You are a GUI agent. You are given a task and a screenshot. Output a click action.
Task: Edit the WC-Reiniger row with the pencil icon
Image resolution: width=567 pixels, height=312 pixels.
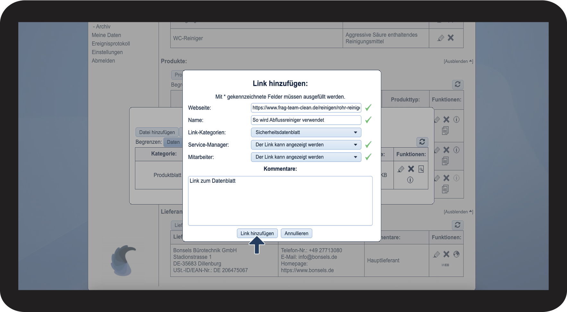[441, 38]
